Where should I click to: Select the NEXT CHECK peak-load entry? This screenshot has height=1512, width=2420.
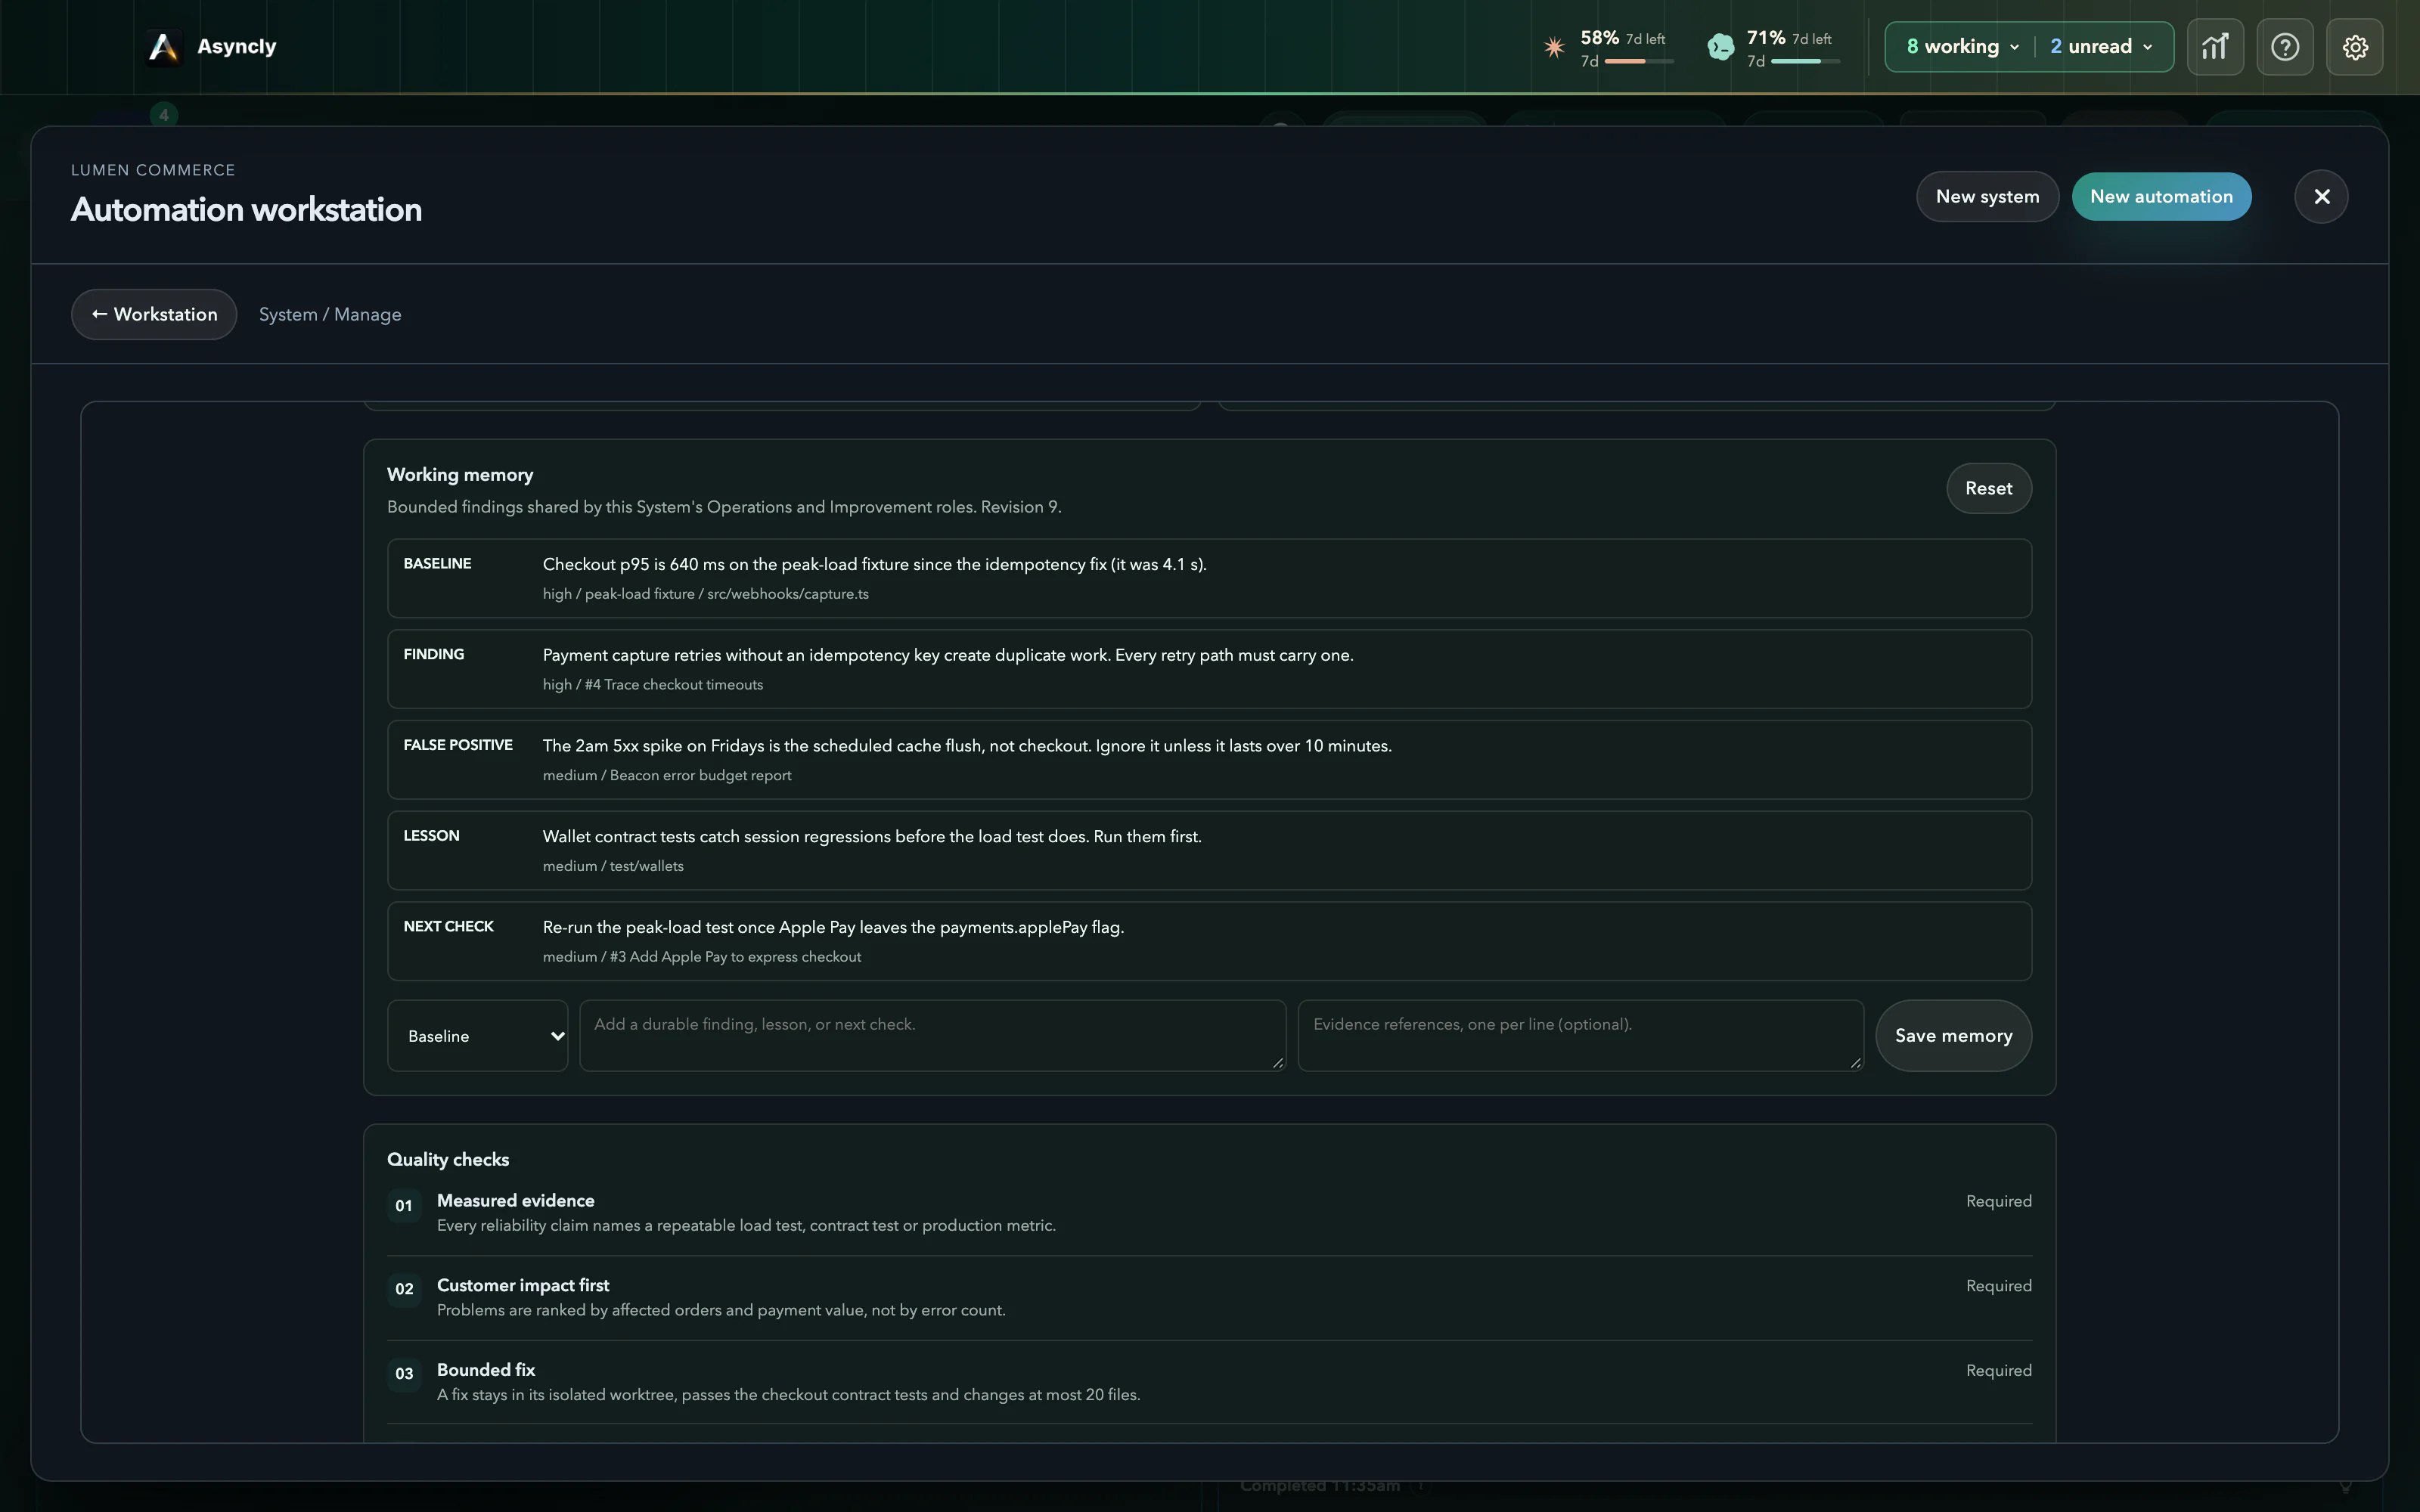click(1209, 941)
